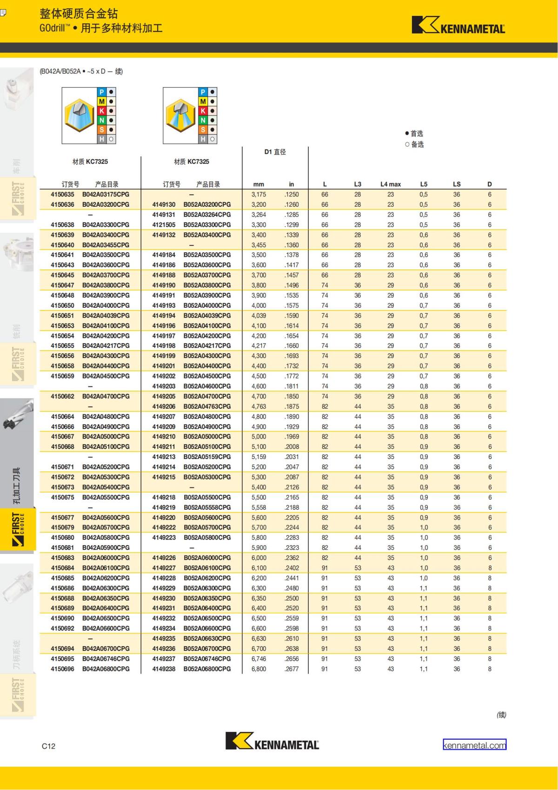Open the 孔加工刀具 side tab
This screenshot has height=790, width=558.
(17, 486)
